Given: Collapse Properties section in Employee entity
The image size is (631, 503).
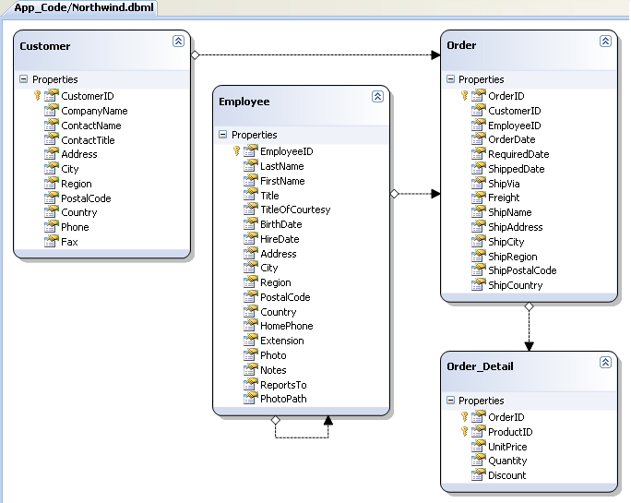Looking at the screenshot, I should (x=222, y=135).
